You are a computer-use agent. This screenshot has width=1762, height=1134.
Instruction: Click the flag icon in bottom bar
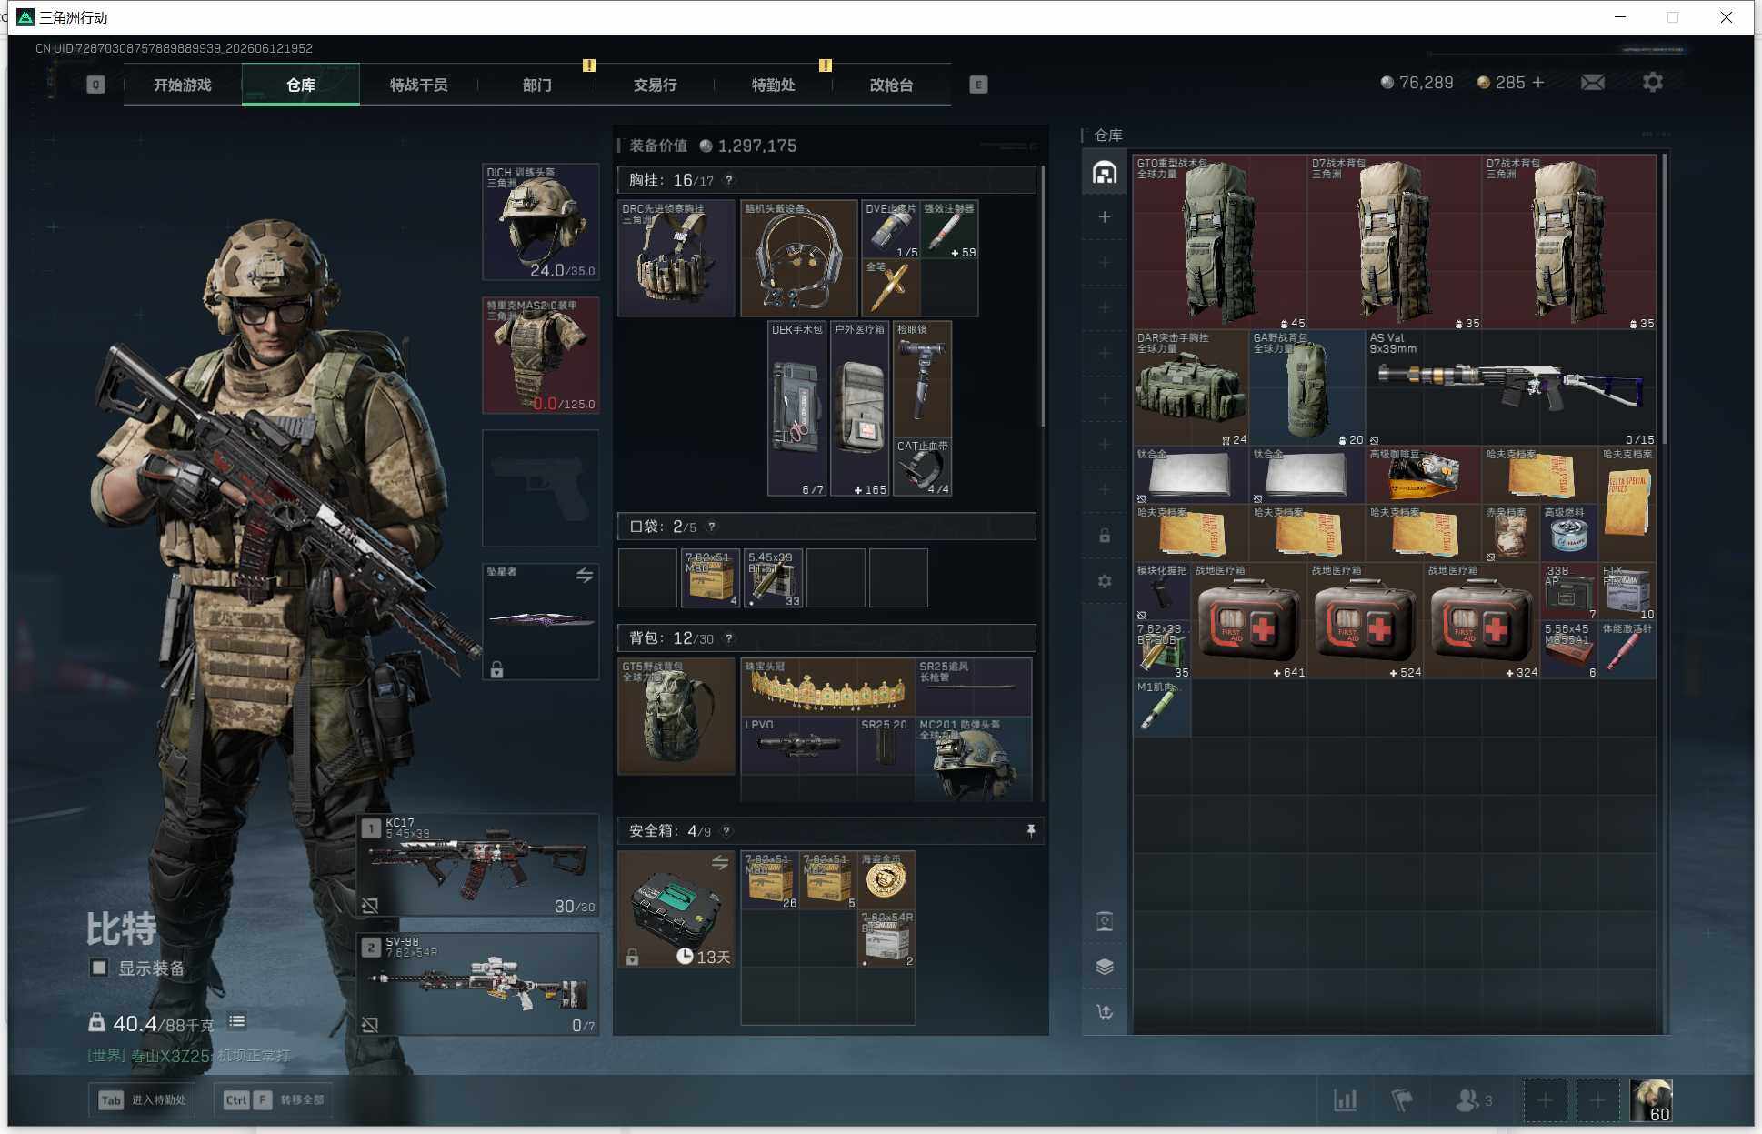[x=1402, y=1100]
